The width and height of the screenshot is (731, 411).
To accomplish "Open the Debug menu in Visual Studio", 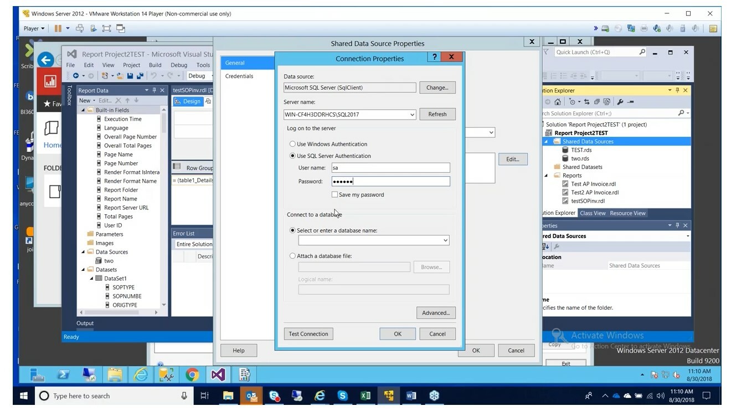I will click(178, 65).
